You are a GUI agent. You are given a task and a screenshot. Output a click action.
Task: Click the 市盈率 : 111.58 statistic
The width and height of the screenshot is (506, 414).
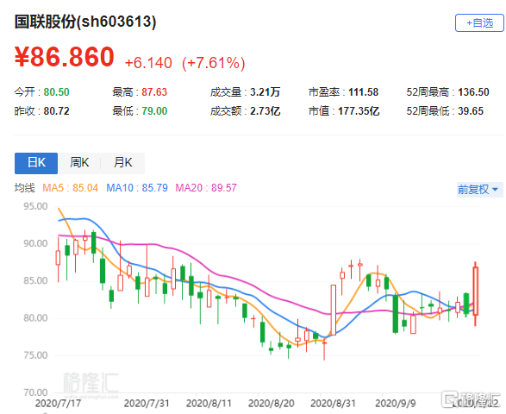(343, 92)
